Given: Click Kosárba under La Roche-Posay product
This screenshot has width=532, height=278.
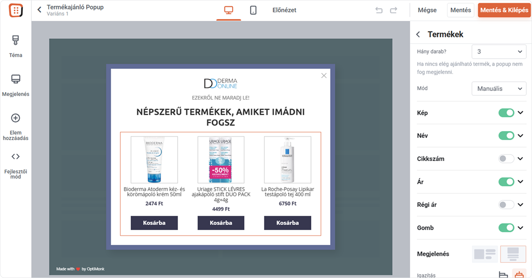Looking at the screenshot, I should 288,223.
